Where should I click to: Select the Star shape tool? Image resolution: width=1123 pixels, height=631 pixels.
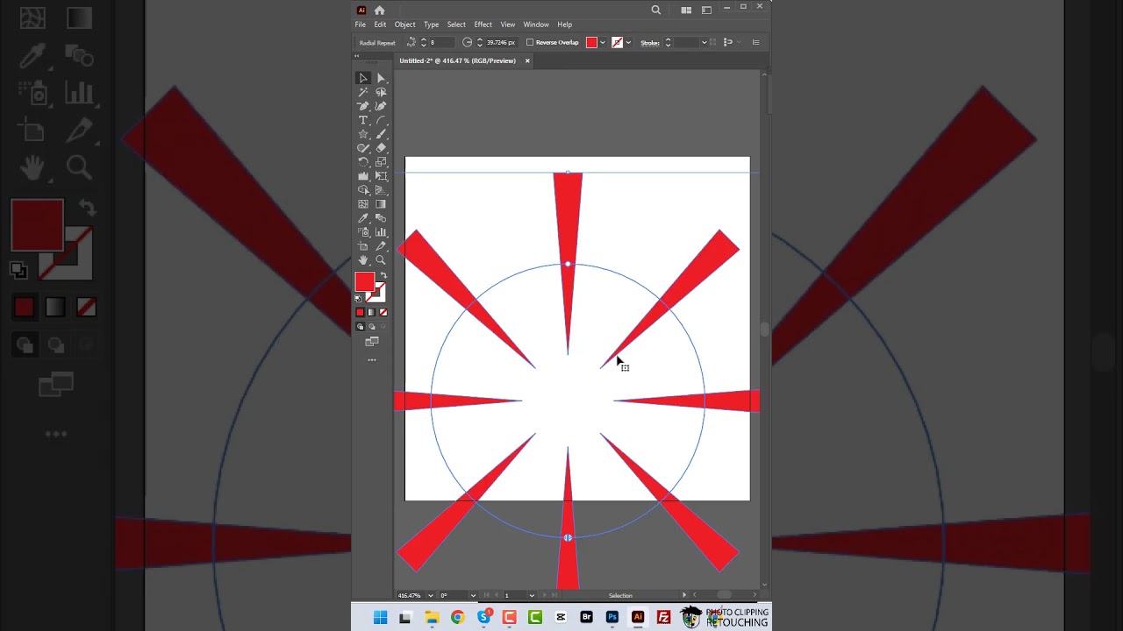[363, 134]
